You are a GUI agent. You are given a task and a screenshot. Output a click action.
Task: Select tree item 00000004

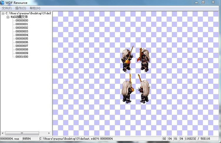point(22,35)
